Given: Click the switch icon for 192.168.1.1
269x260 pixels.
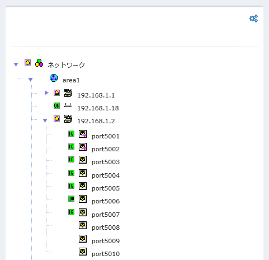Looking at the screenshot, I should pyautogui.click(x=68, y=93).
